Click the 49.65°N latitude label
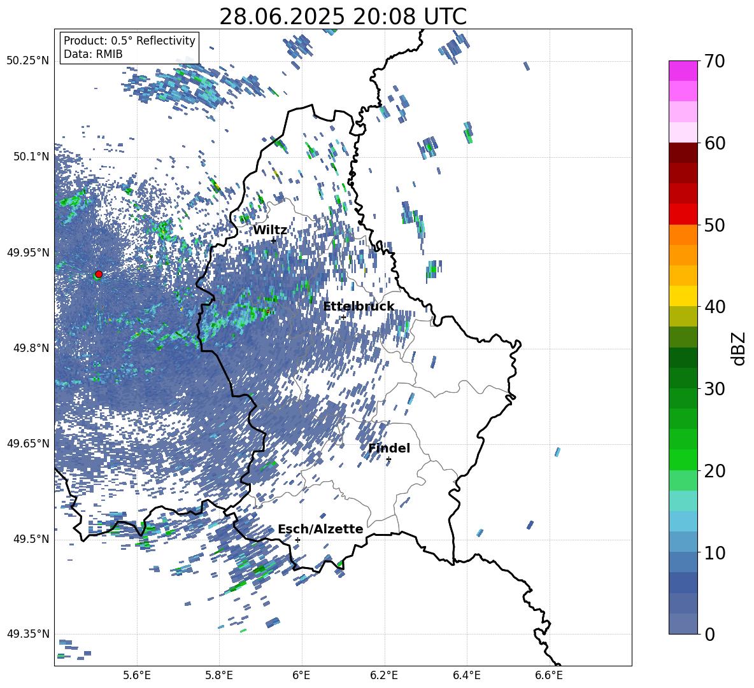This screenshot has height=688, width=754. pos(28,443)
